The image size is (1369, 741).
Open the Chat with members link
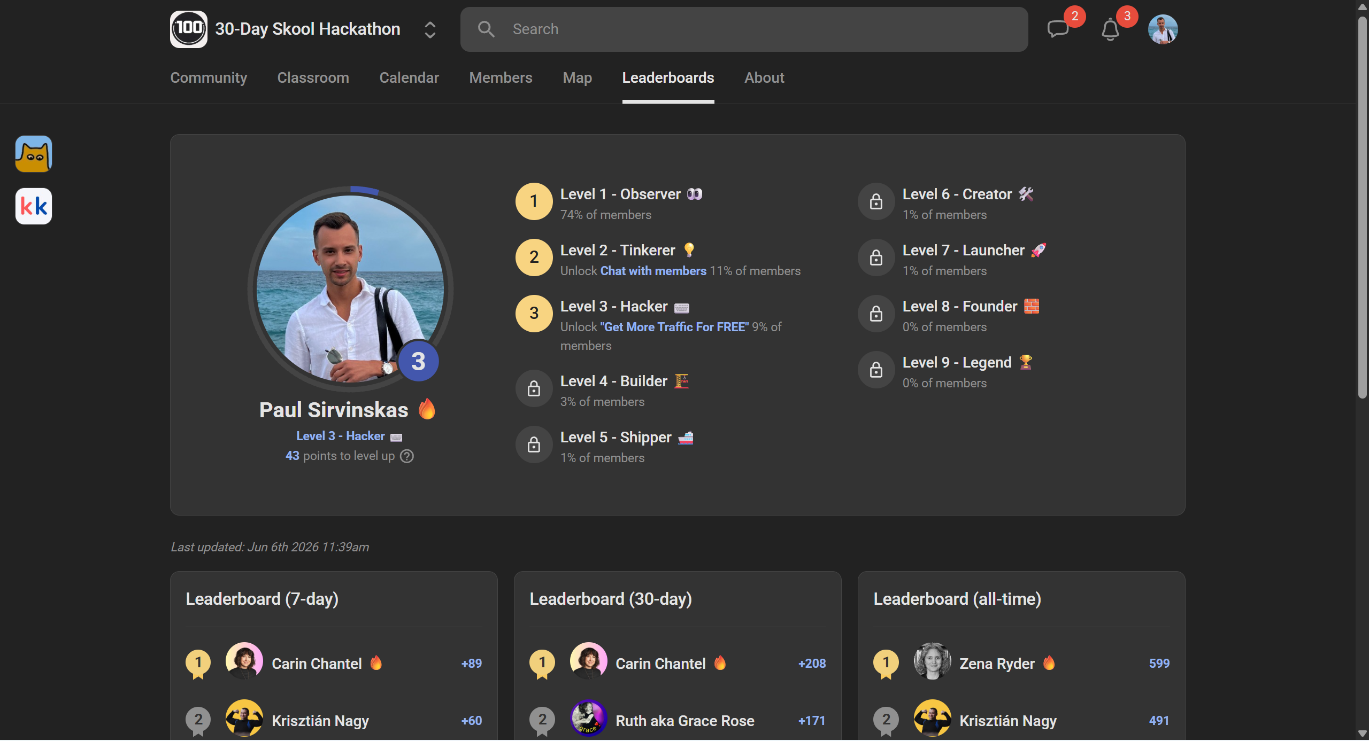653,271
